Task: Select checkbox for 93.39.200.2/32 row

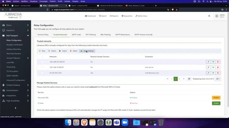Action: 42,73
